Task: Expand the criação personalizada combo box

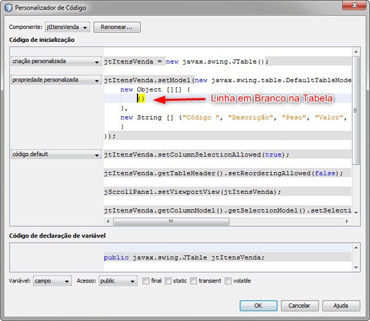Action: [56, 61]
